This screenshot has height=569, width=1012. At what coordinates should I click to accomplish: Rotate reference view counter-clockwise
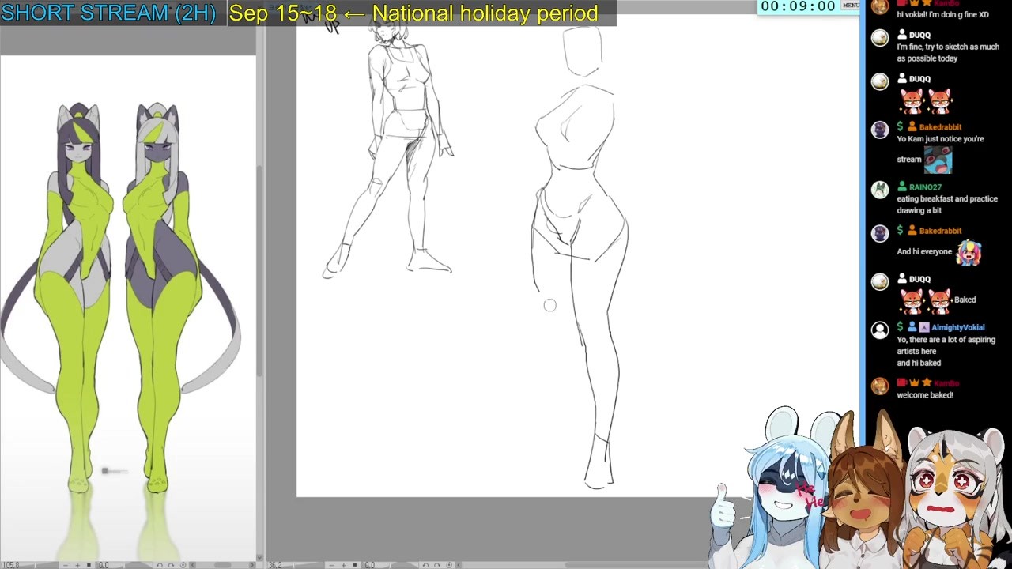[160, 565]
